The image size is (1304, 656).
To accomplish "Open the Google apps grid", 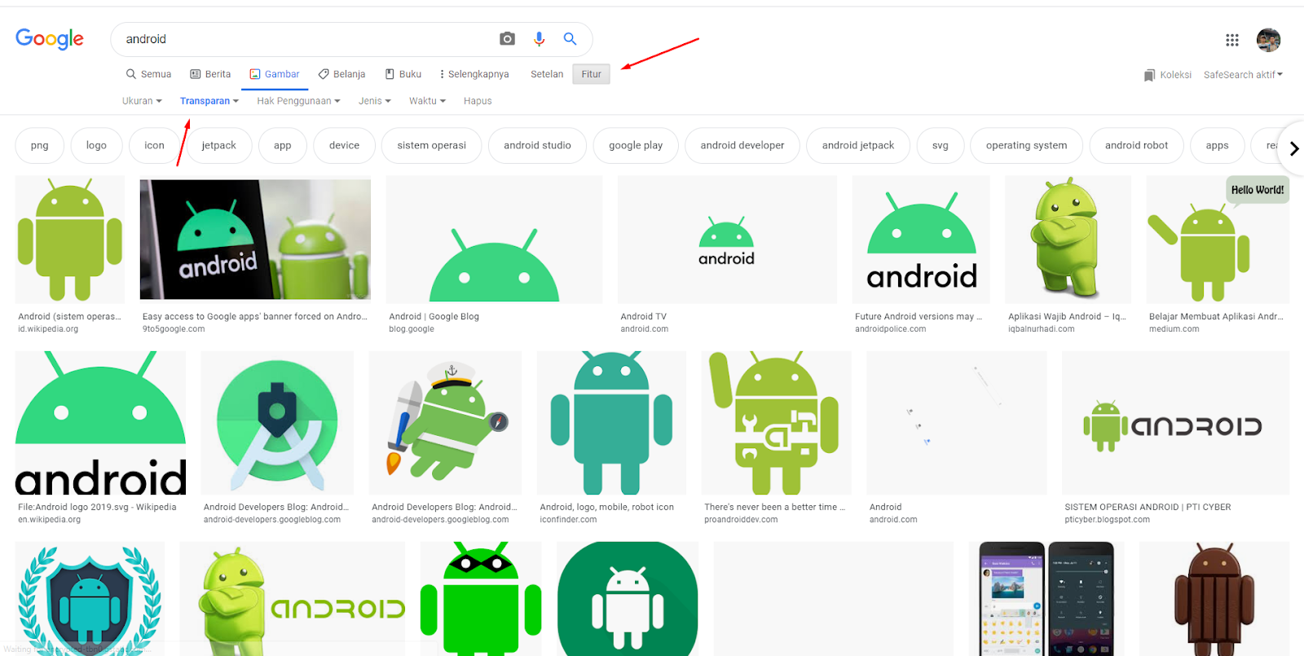I will (1232, 39).
